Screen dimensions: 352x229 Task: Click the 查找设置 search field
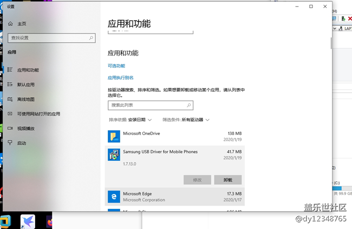click(51, 38)
